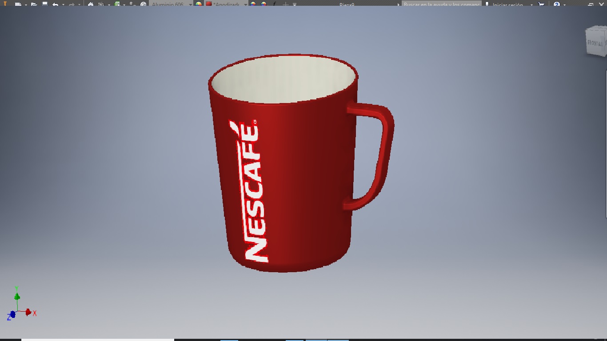The image size is (607, 341).
Task: Redo the last undone action
Action: 71,4
